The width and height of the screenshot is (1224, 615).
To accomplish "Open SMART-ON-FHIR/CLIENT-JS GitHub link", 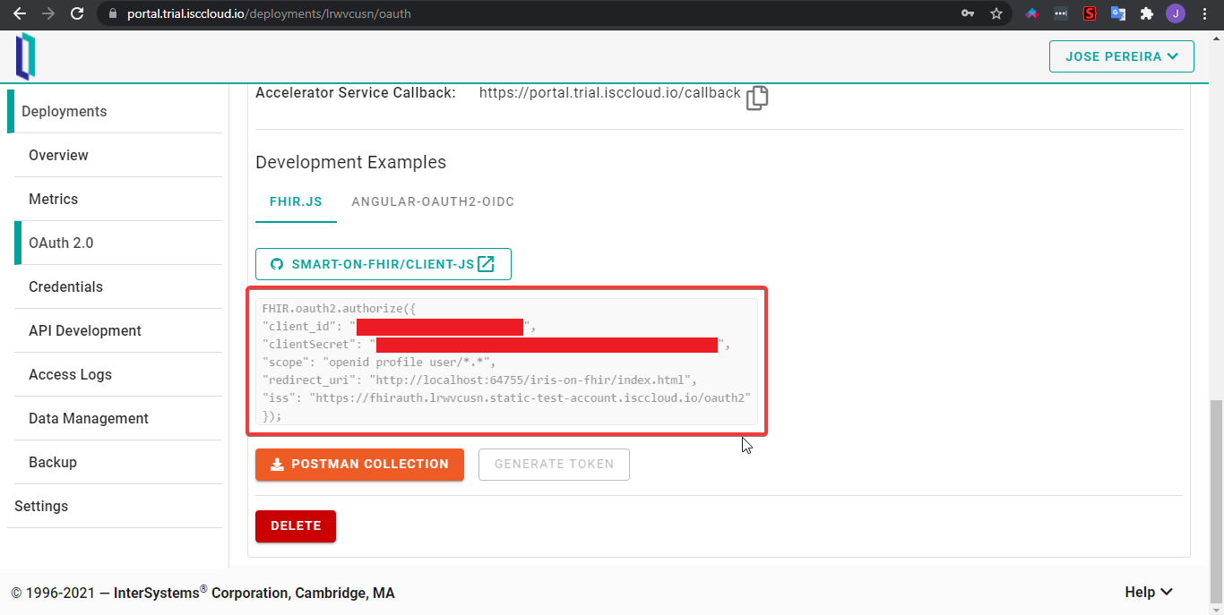I will (384, 264).
